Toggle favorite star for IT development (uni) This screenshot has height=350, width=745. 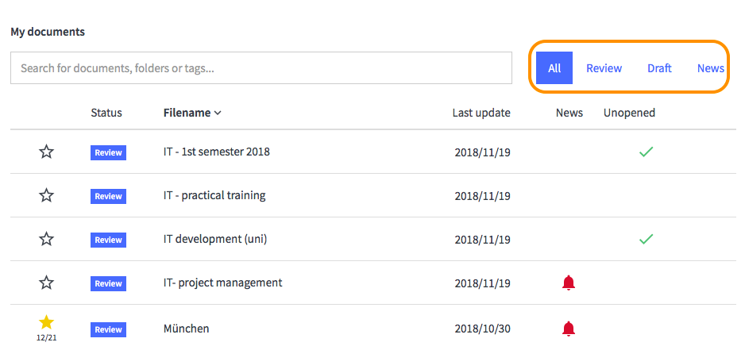pyautogui.click(x=46, y=240)
